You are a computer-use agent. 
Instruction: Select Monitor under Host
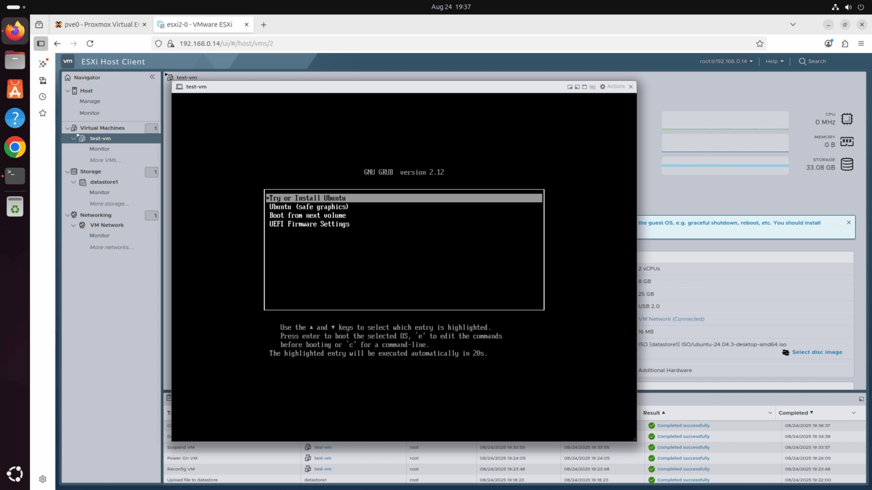[x=90, y=113]
